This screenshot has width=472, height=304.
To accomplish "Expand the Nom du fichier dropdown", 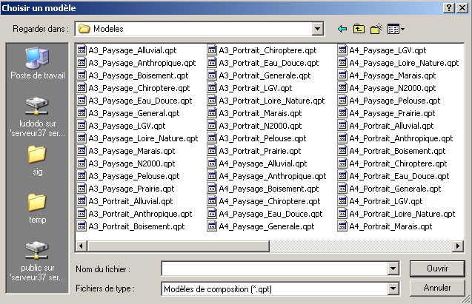I will point(393,268).
